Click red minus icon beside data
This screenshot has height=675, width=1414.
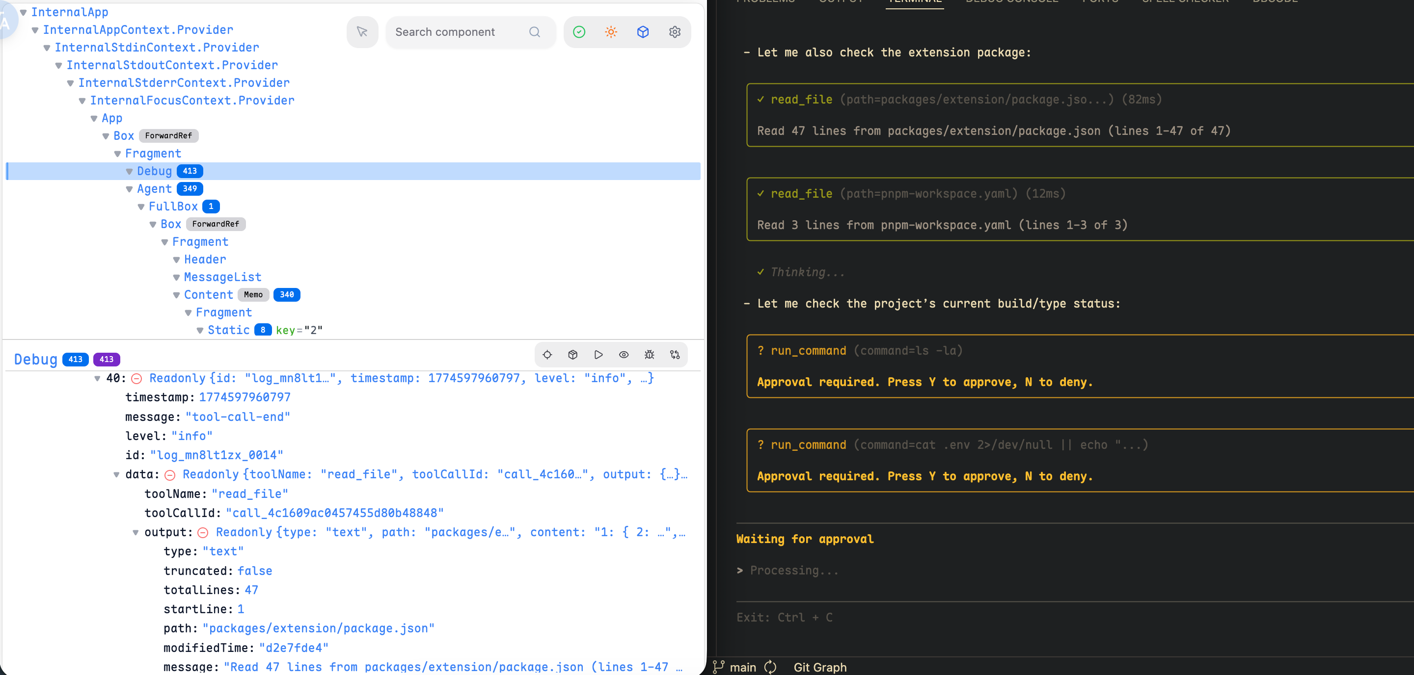(x=170, y=475)
